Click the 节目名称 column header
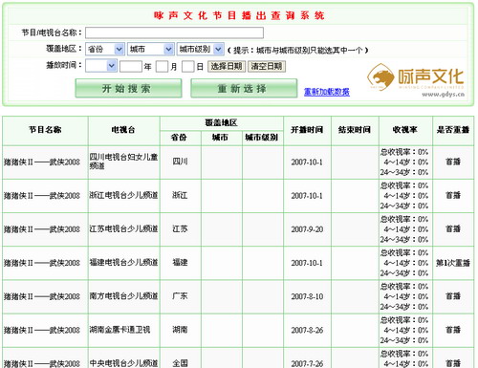The image size is (478, 368). pos(45,130)
